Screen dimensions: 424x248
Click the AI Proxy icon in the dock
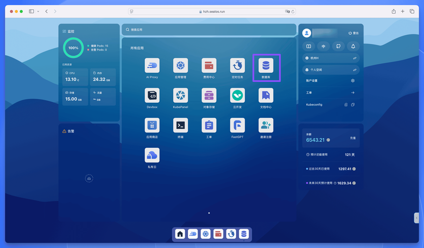(193, 234)
